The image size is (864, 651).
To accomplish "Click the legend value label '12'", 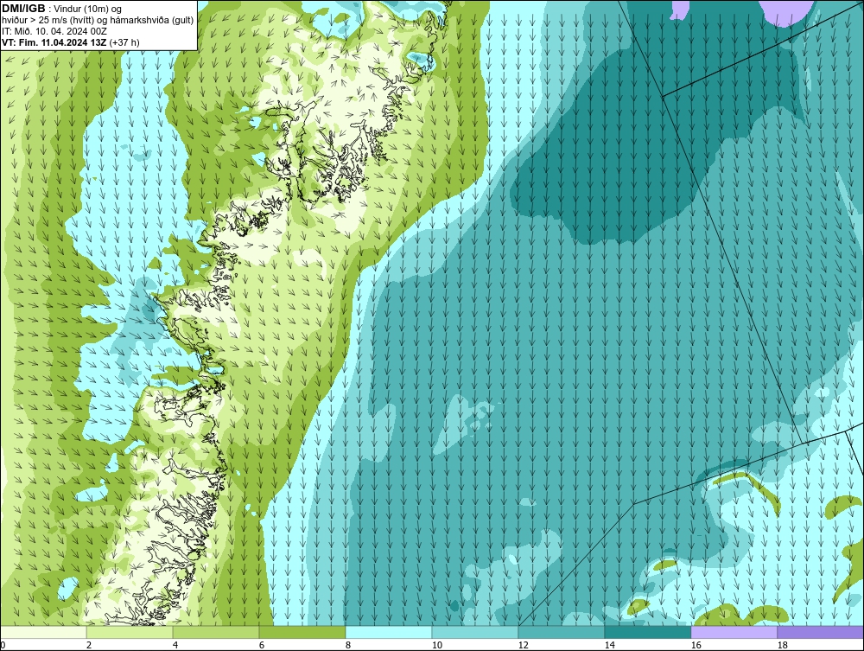I will pos(523,645).
